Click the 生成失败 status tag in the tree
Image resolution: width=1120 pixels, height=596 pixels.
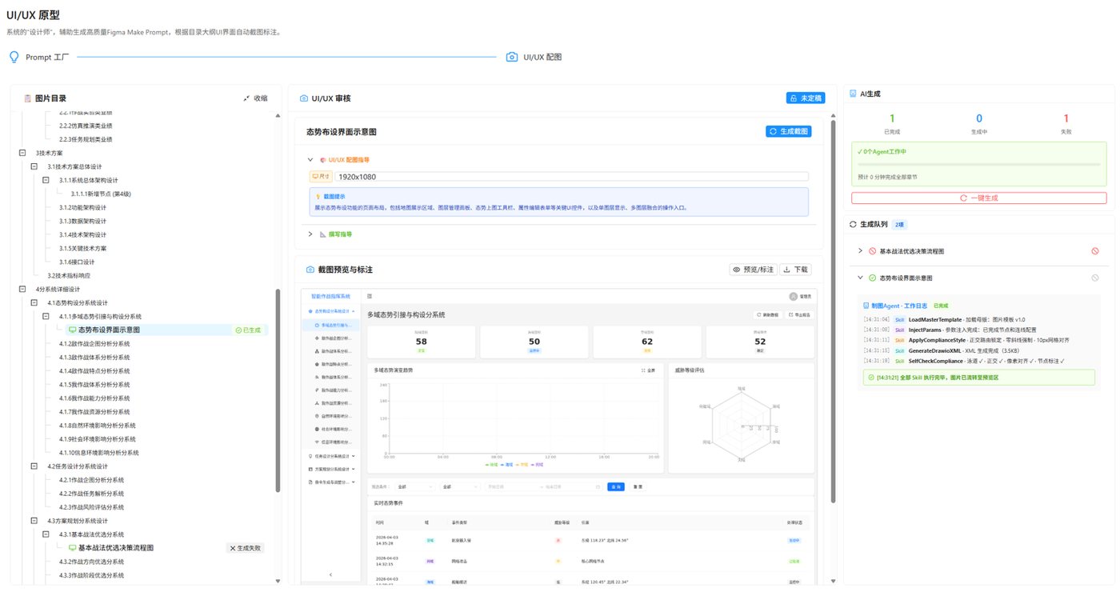246,548
